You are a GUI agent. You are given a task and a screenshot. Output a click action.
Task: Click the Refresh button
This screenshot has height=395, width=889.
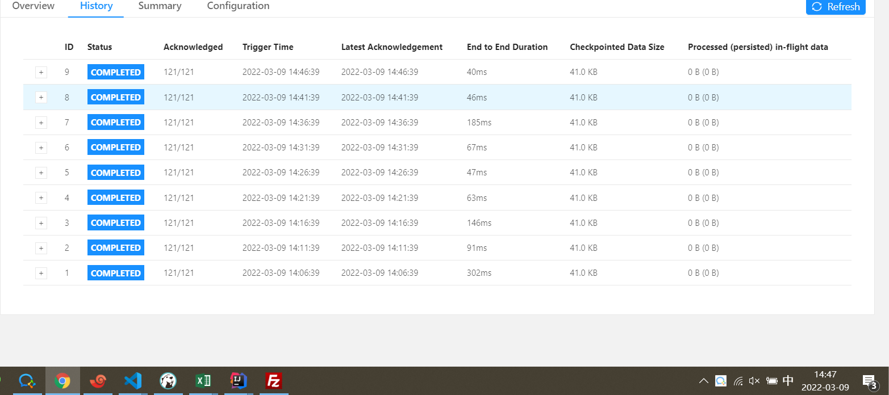point(836,7)
